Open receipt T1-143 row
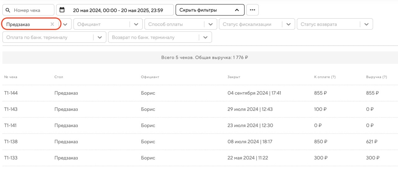This screenshot has height=171, width=398. pos(11,109)
